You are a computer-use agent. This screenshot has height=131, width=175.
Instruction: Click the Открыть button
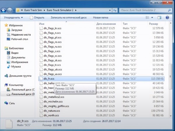coord(37,17)
